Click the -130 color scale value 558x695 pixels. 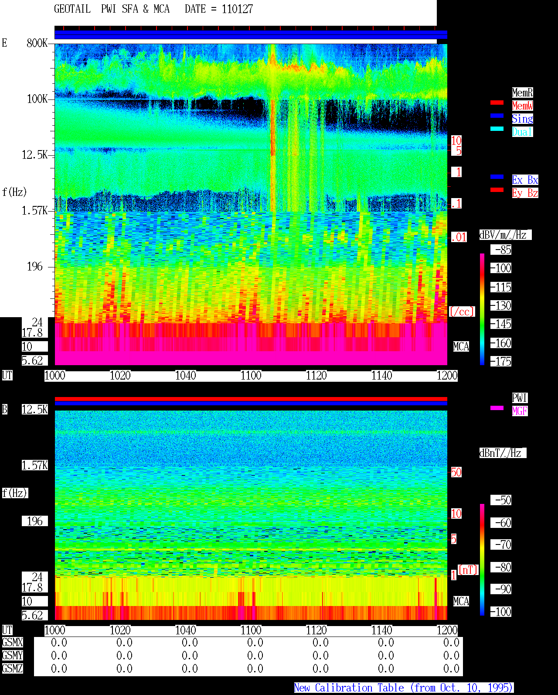501,305
